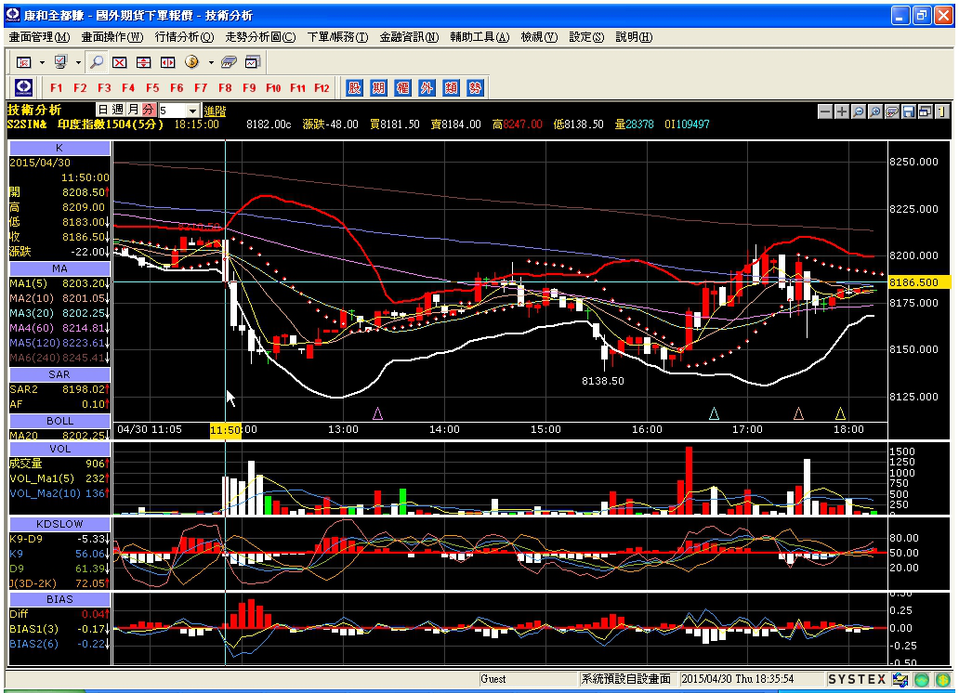Click the 系統預設自設畫面 status bar text

coord(625,679)
